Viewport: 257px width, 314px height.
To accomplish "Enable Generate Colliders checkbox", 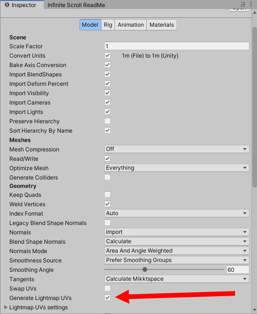I will pyautogui.click(x=107, y=177).
